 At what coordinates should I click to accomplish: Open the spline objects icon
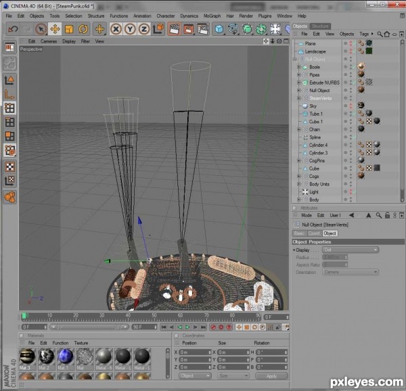tap(233, 29)
